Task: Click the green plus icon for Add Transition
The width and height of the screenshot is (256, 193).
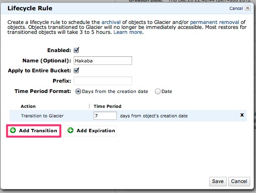Action: tap(13, 131)
